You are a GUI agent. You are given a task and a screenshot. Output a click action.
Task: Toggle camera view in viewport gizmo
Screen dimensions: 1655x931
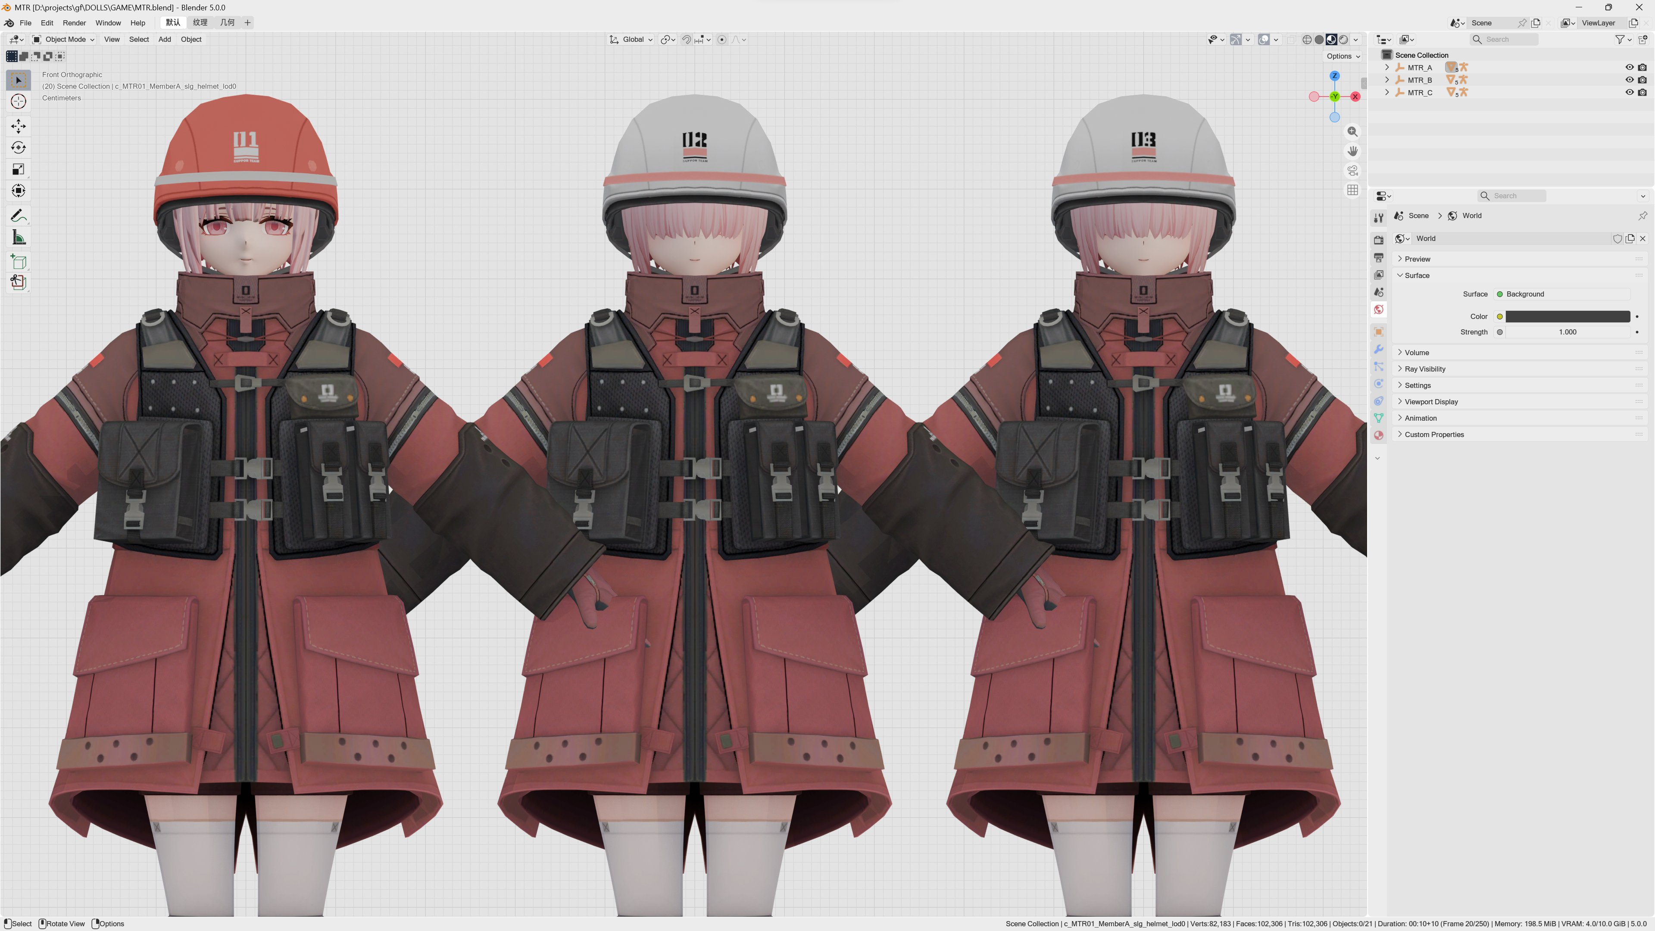tap(1352, 171)
